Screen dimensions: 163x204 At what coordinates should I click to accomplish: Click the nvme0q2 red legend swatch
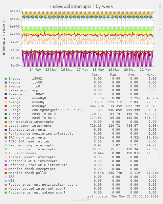pyautogui.click(x=6, y=106)
